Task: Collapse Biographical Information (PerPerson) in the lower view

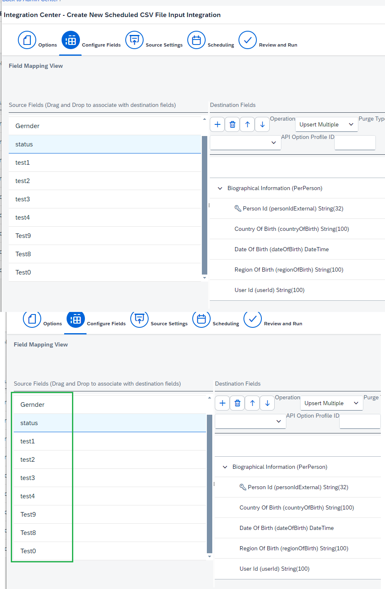Action: (x=225, y=467)
